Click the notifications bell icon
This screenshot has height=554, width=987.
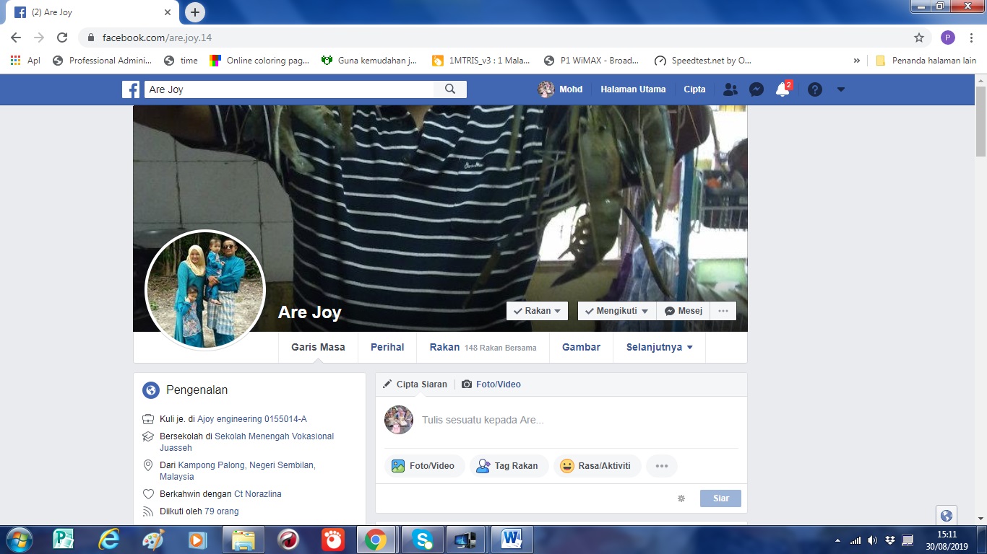[x=782, y=89]
